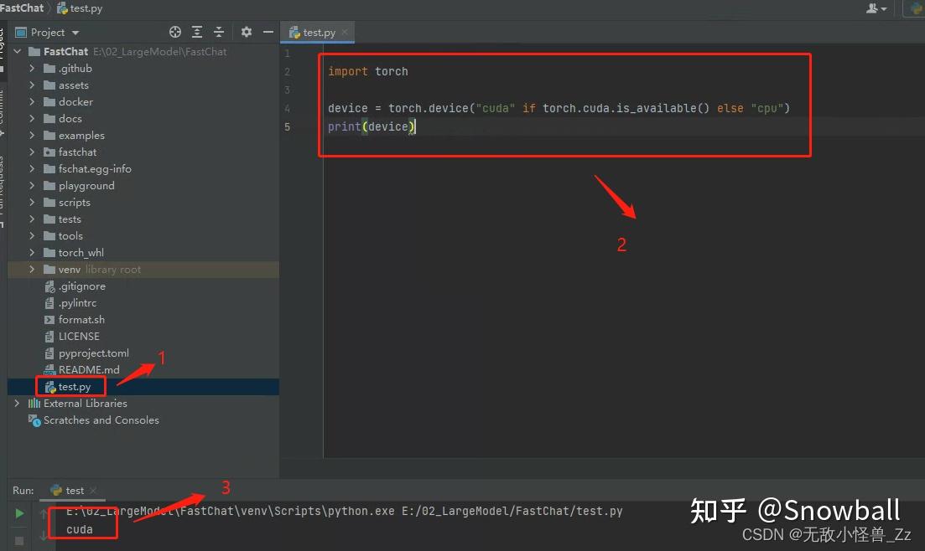
Task: Click FastChat in the breadcrumb bar
Action: [23, 8]
